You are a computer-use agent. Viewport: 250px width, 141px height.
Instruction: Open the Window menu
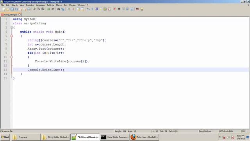81,5
